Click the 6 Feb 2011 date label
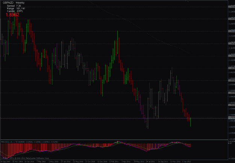Screen dimensions: 235x163 (x=115, y=161)
